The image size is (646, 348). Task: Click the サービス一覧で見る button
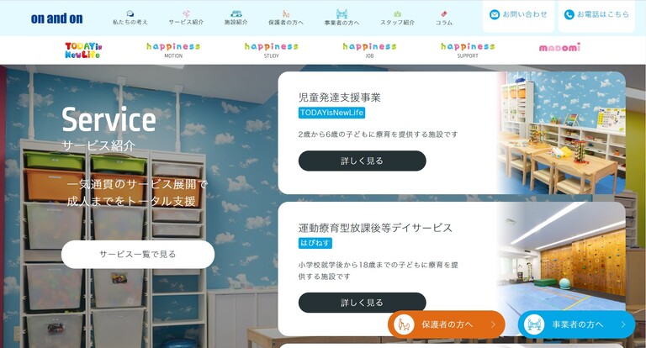tap(138, 254)
